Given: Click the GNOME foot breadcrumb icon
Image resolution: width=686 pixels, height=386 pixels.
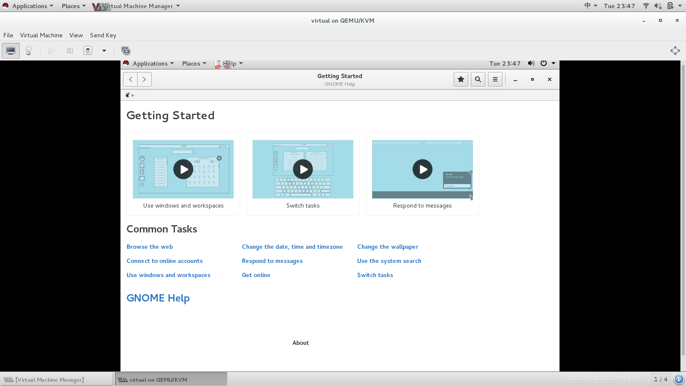Looking at the screenshot, I should point(127,95).
